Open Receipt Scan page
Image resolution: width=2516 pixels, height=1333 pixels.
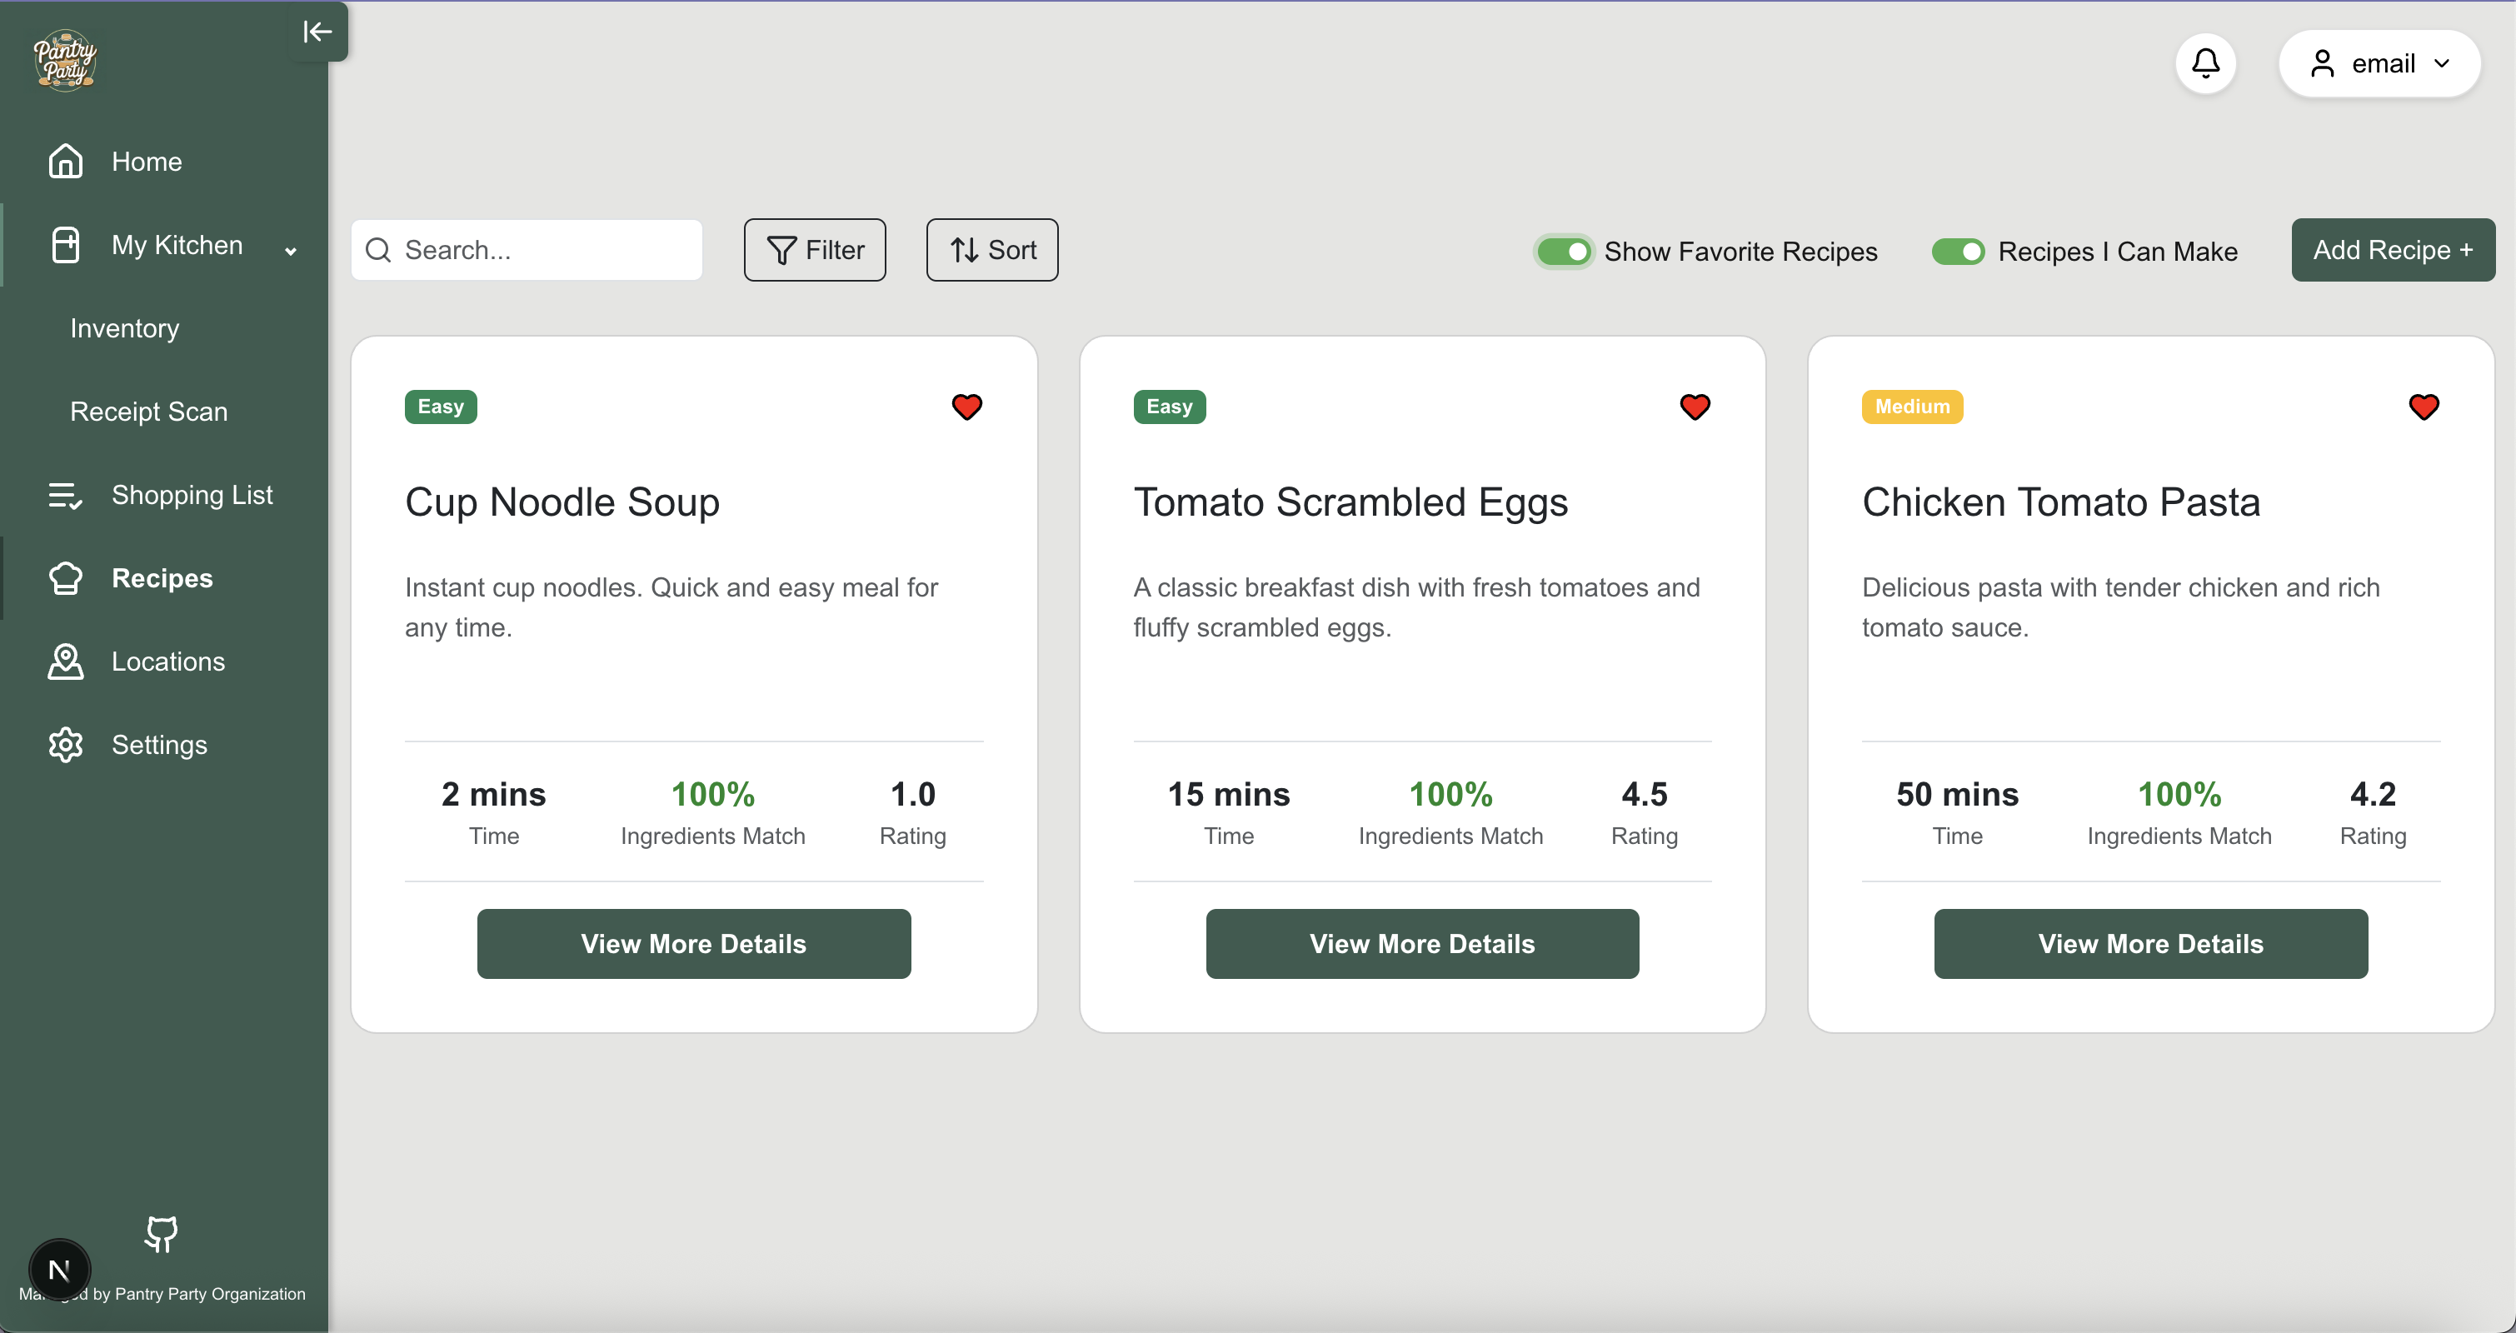click(148, 411)
